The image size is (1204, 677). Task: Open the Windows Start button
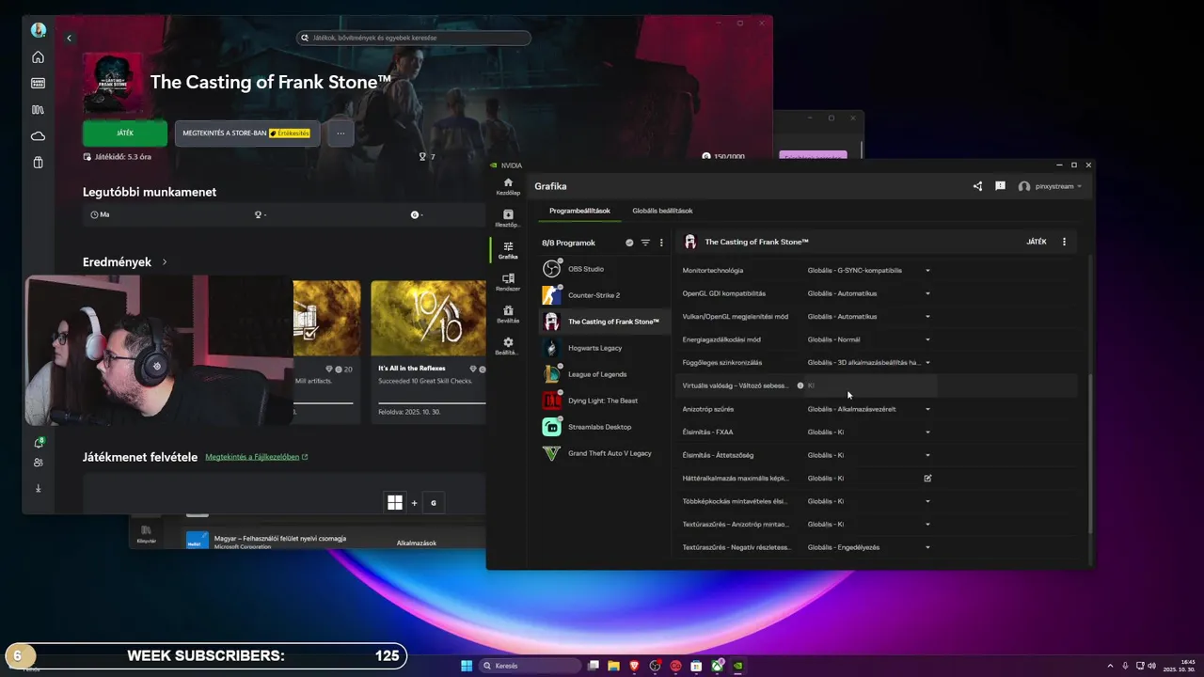click(x=467, y=666)
